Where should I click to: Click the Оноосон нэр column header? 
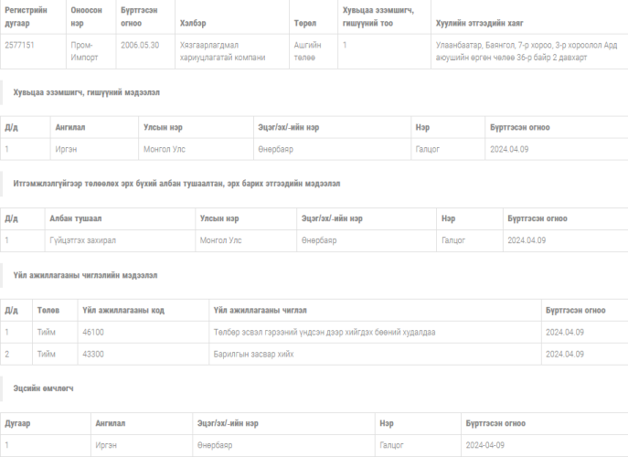pos(84,17)
